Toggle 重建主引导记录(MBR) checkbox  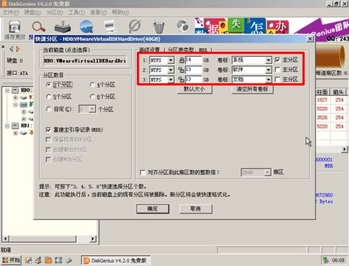[48, 130]
